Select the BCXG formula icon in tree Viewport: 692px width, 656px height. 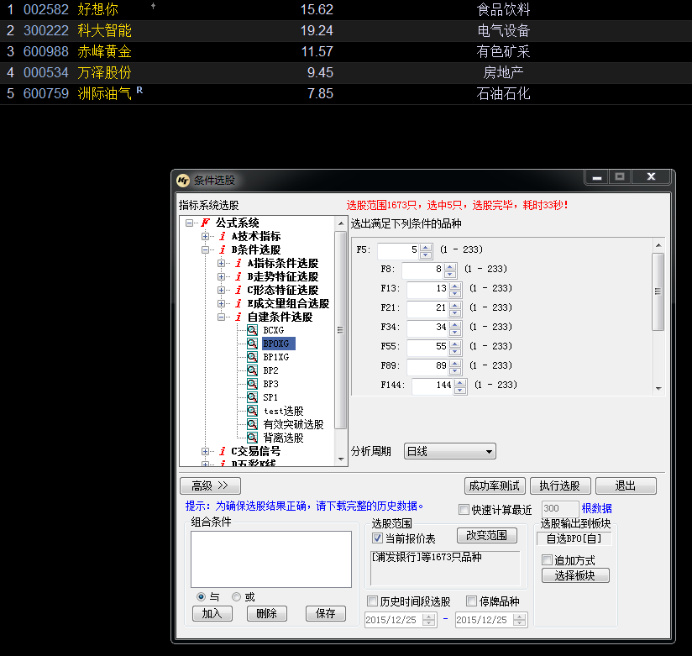click(x=252, y=330)
